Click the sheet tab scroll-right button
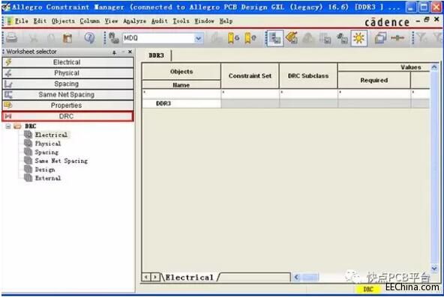This screenshot has width=444, height=297. click(x=155, y=278)
